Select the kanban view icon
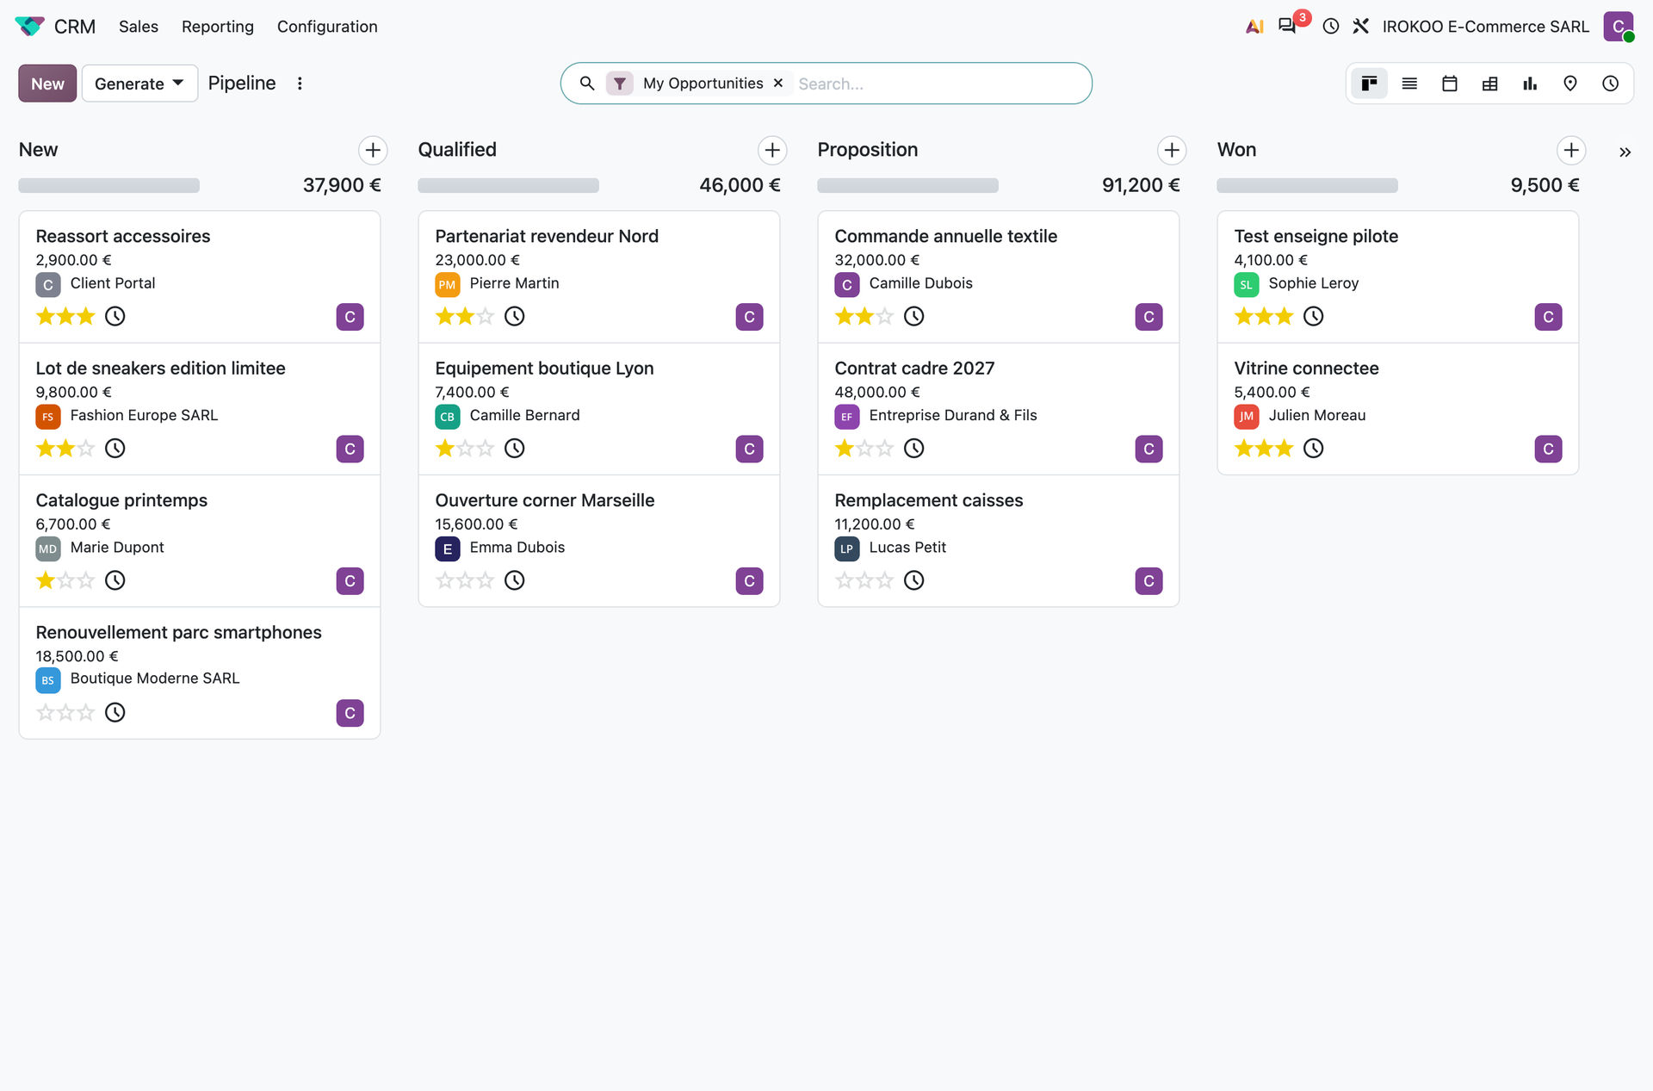Viewport: 1653px width, 1091px height. tap(1369, 84)
